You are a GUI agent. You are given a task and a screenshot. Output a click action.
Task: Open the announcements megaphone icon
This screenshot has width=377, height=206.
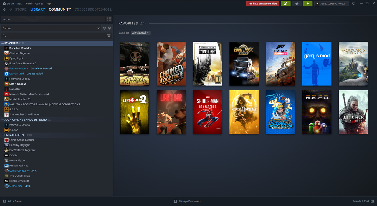coord(297,4)
